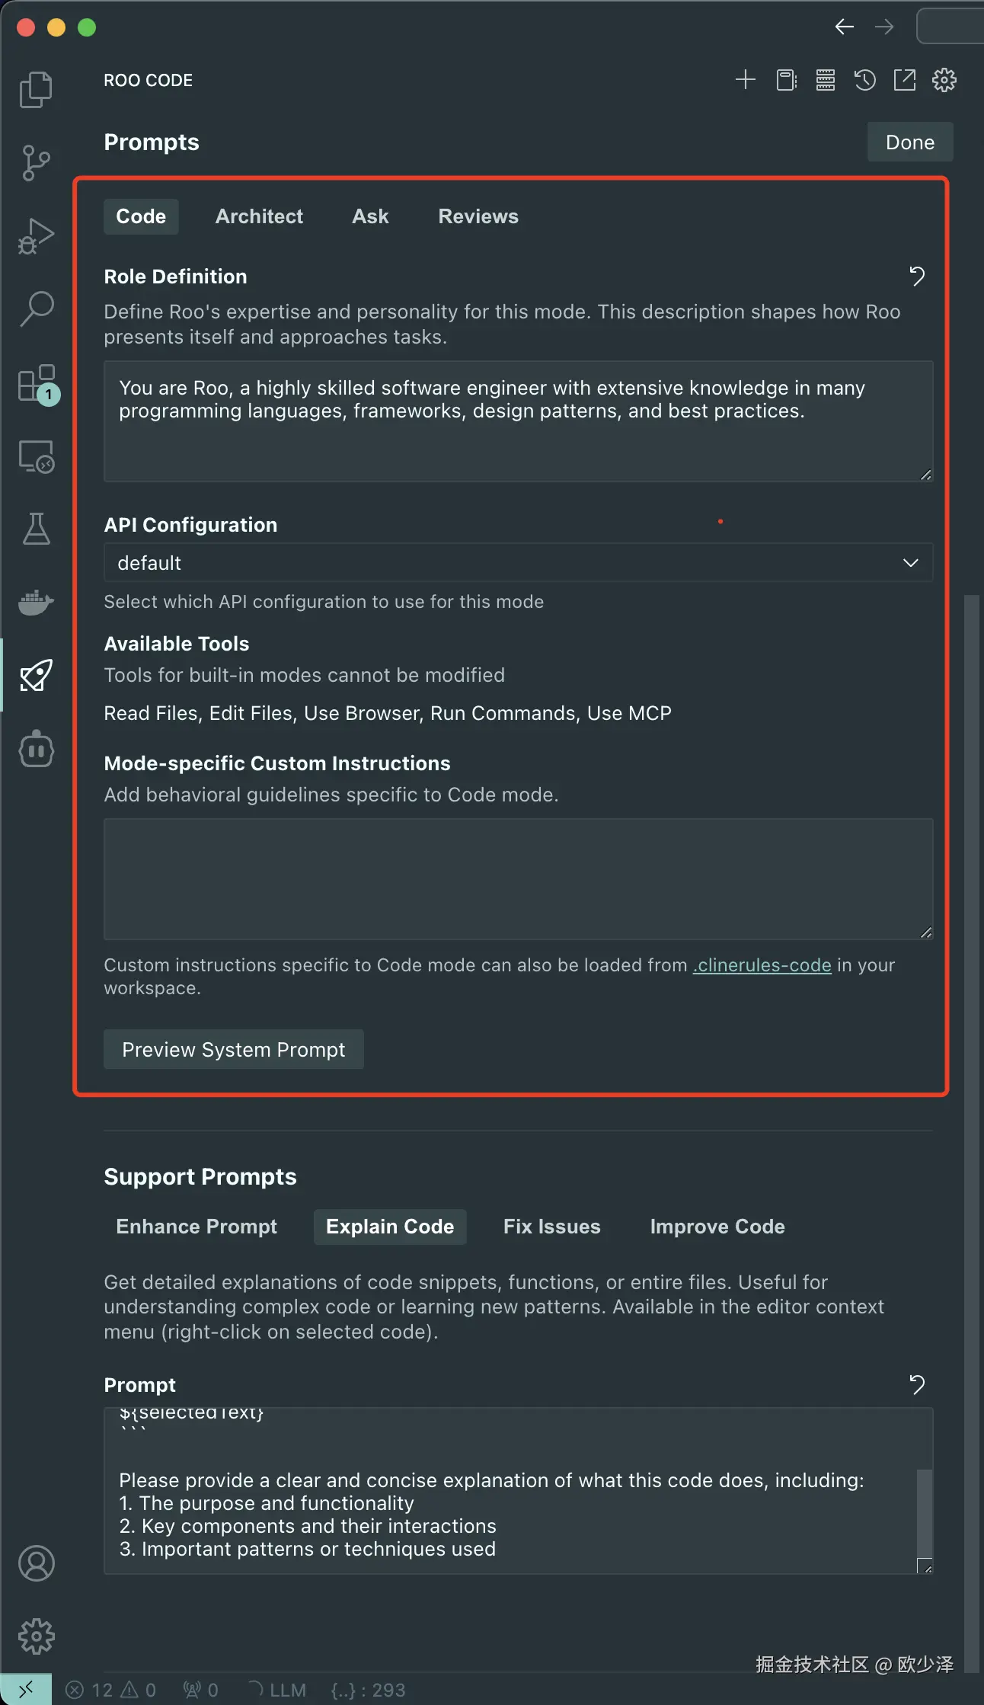Open the history clock icon

pyautogui.click(x=865, y=79)
